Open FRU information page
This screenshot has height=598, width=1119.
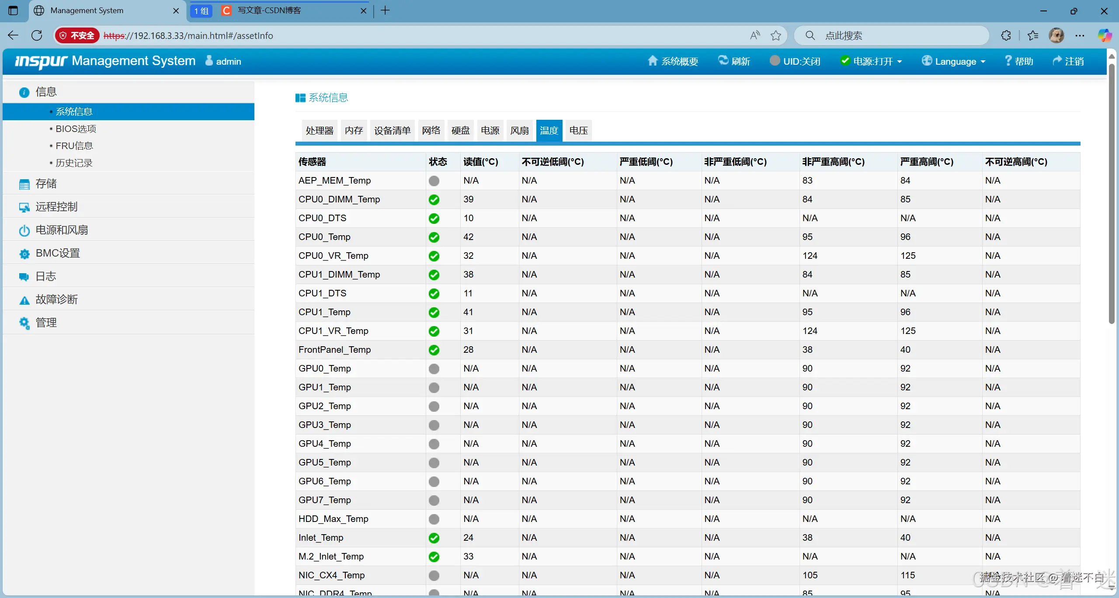(74, 146)
